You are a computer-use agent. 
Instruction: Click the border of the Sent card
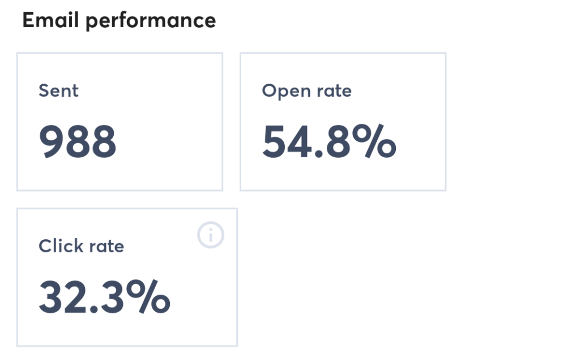tap(120, 53)
